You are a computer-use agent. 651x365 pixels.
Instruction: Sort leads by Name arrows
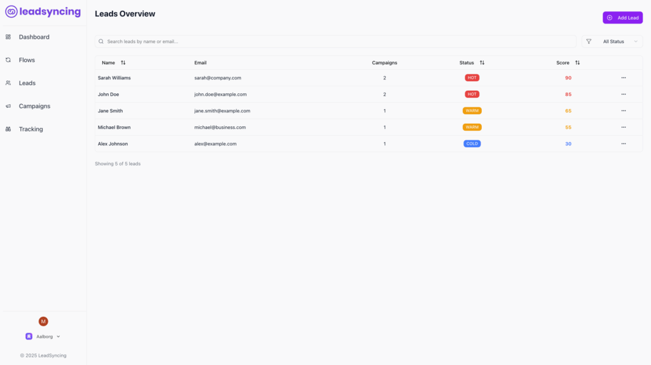(x=123, y=63)
